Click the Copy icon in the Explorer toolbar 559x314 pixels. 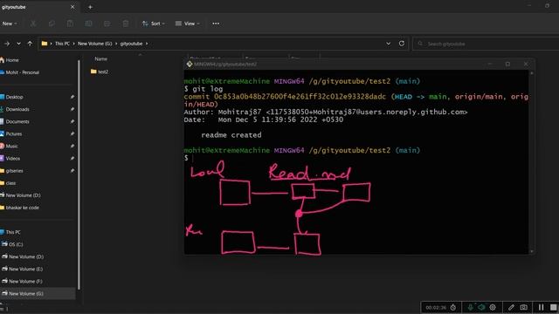[52, 24]
